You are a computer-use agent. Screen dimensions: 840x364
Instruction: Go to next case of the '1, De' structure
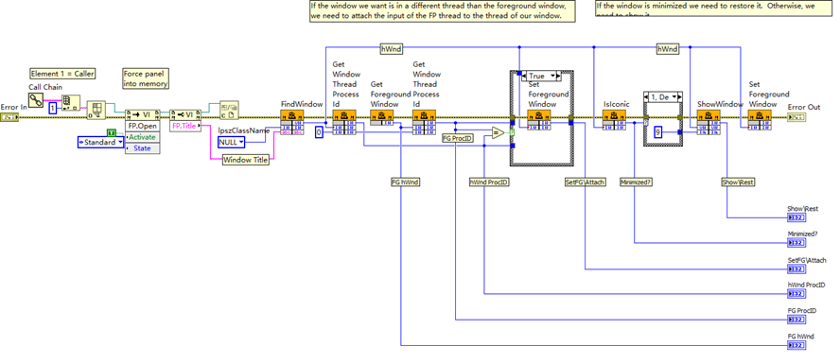tap(680, 96)
